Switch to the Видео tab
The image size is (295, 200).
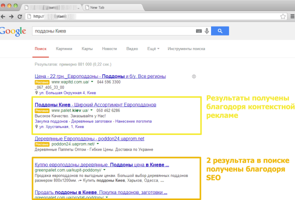point(132,48)
